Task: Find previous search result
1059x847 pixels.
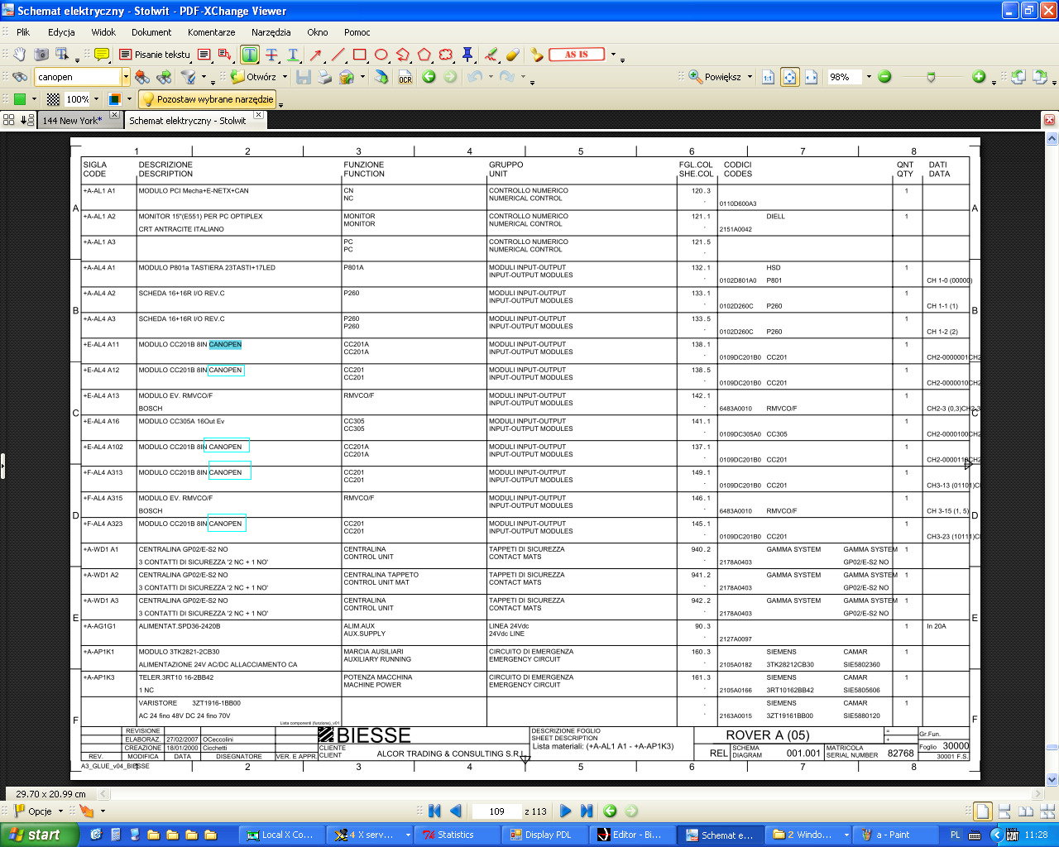Action: pos(142,77)
